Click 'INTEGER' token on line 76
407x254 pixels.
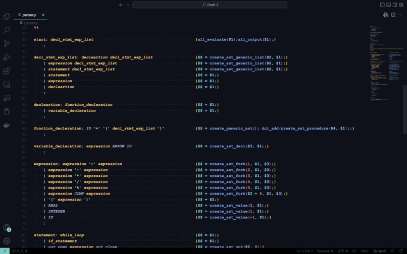(x=57, y=212)
